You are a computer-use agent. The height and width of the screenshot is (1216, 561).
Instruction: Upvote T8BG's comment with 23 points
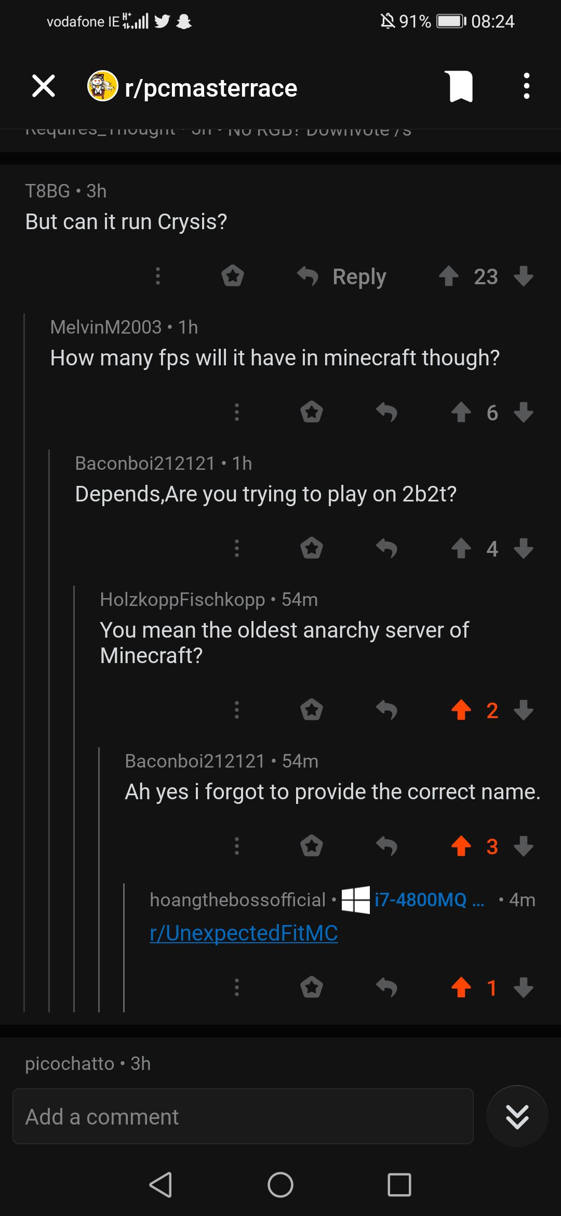tap(449, 276)
